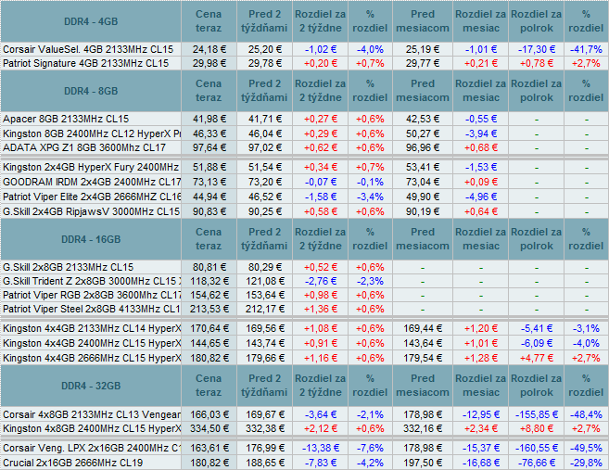Click the price '80,81 €'
This screenshot has height=470, width=609.
click(209, 267)
